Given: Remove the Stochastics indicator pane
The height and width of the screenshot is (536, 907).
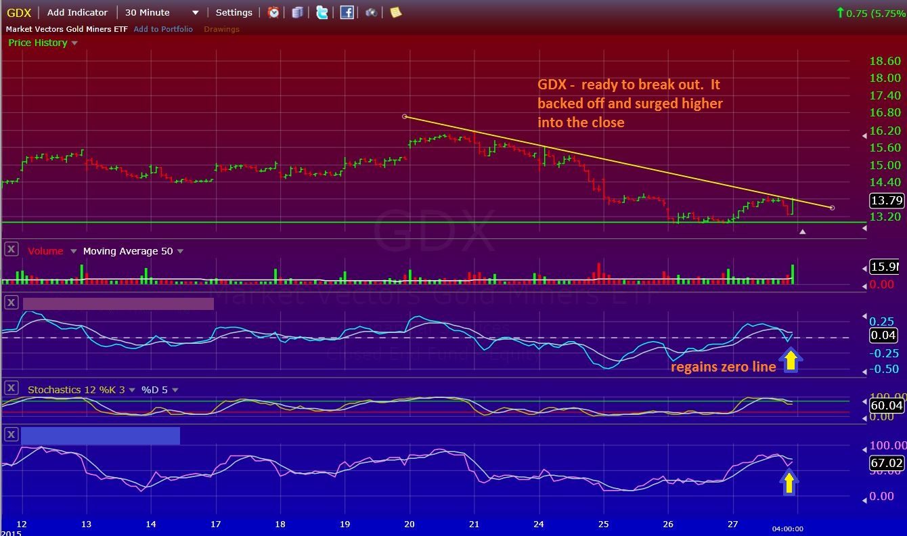Looking at the screenshot, I should click(x=11, y=388).
